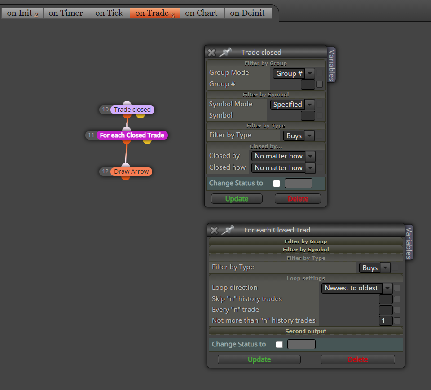431x390 pixels.
Task: Click Change Status to value field in Trade closed panel
Action: (299, 183)
